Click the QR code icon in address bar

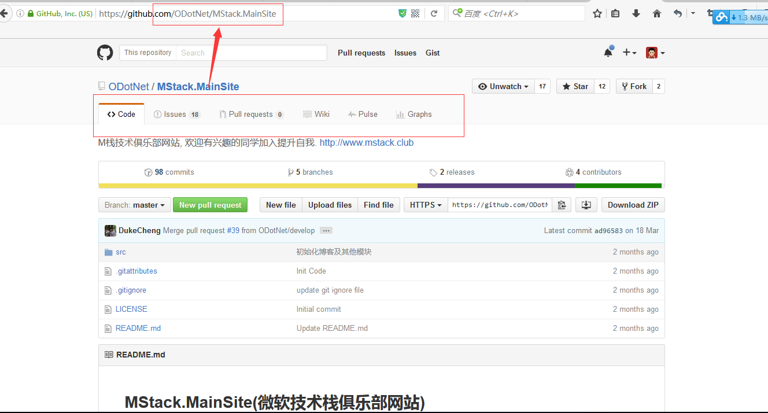pos(415,13)
